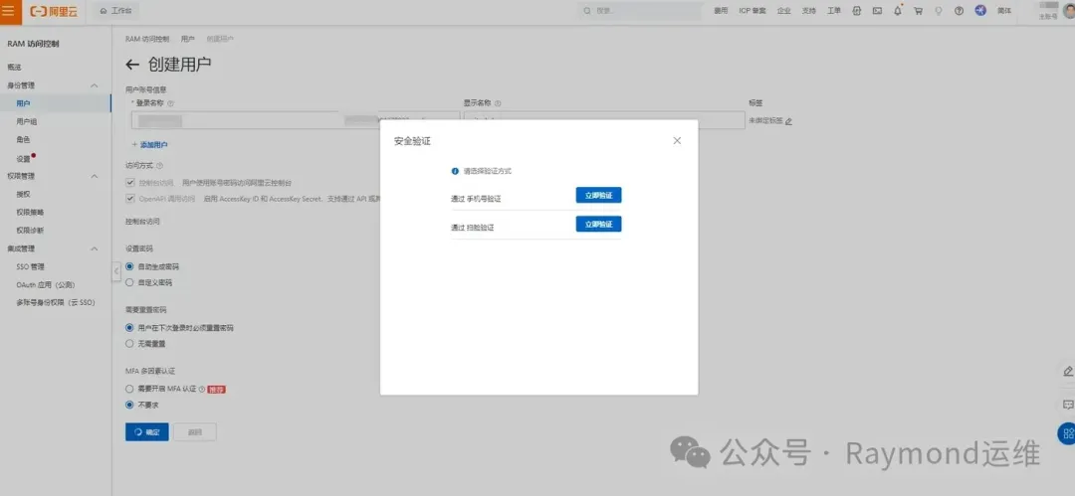Open 角色 in the sidebar
Viewport: 1075px width, 496px height.
click(x=23, y=140)
